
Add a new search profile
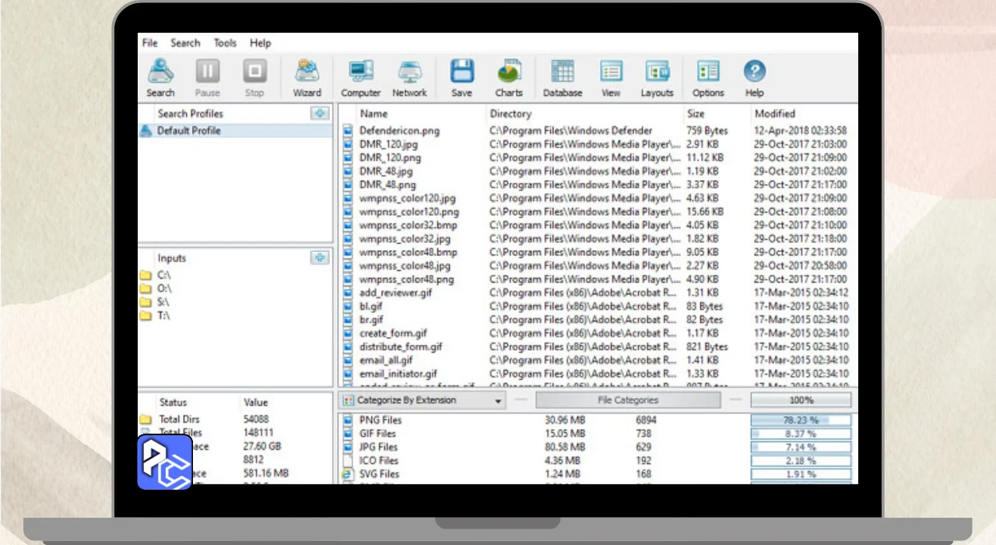point(320,114)
